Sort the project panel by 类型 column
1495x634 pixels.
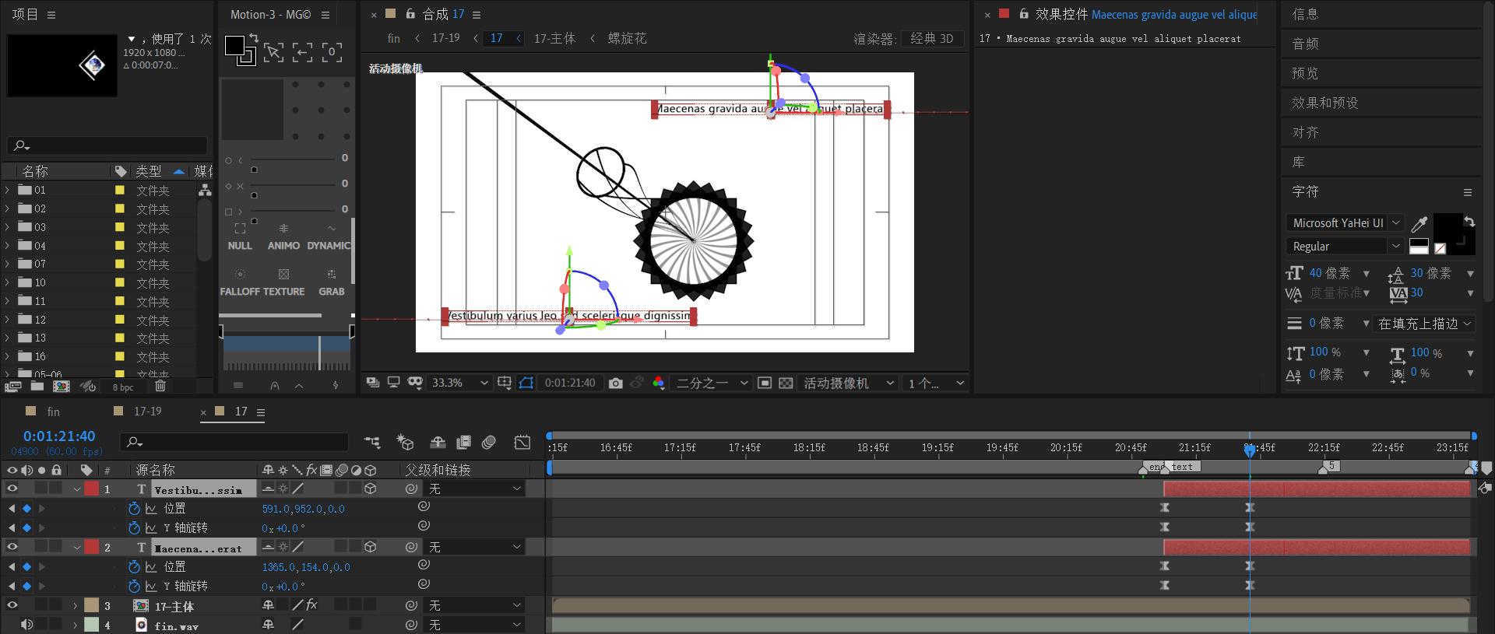tap(149, 171)
